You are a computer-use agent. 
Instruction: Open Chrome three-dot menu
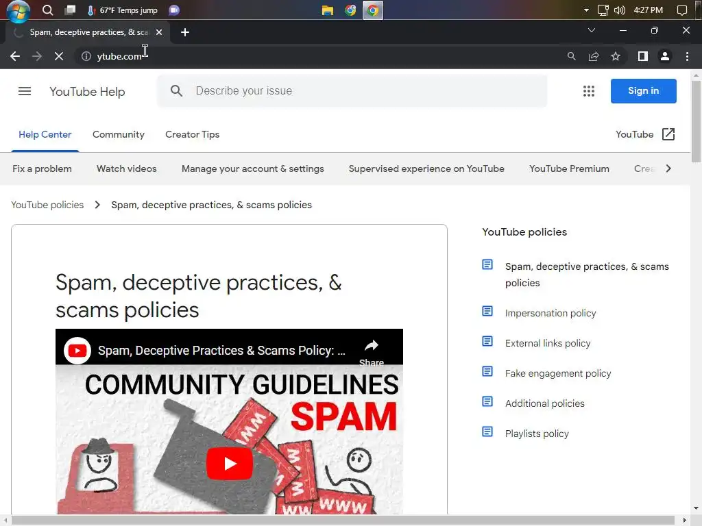coord(687,56)
